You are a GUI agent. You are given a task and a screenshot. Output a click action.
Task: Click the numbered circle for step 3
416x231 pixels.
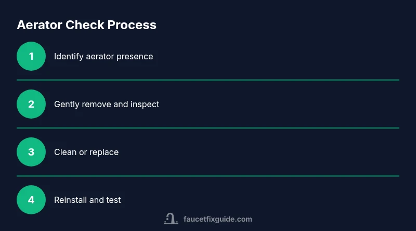pos(31,152)
